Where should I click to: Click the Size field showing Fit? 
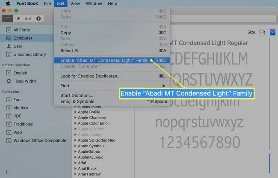pyautogui.click(x=264, y=32)
